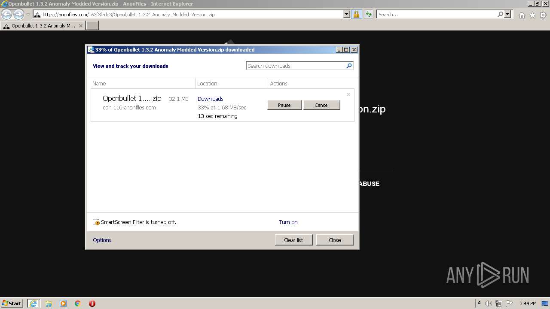Click the volume speaker tray icon
Screen dimensions: 550x309
[x=489, y=303]
